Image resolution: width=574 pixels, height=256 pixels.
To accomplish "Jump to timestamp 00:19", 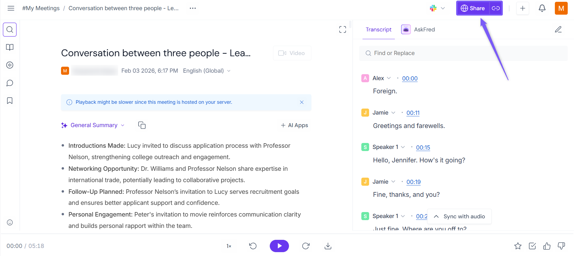I will tap(413, 182).
